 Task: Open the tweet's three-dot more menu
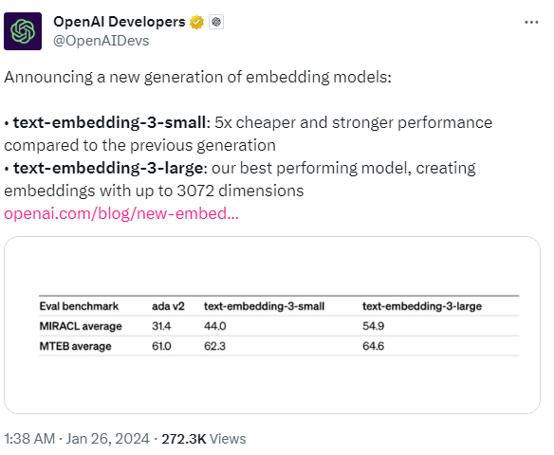pyautogui.click(x=531, y=22)
